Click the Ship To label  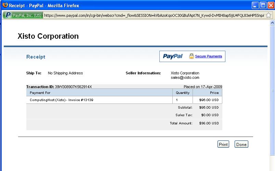tap(34, 73)
